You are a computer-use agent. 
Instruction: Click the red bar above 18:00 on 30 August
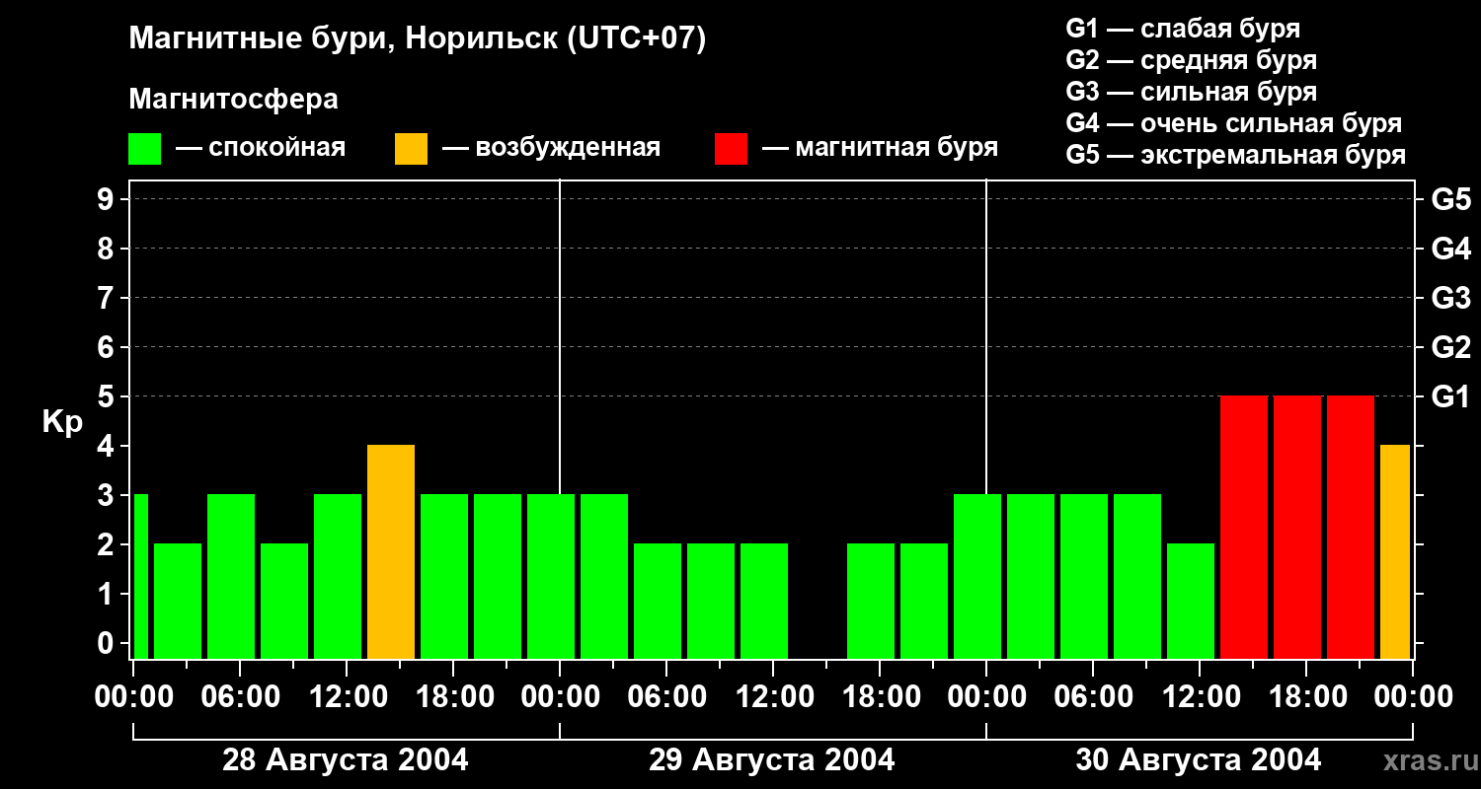tap(1297, 527)
